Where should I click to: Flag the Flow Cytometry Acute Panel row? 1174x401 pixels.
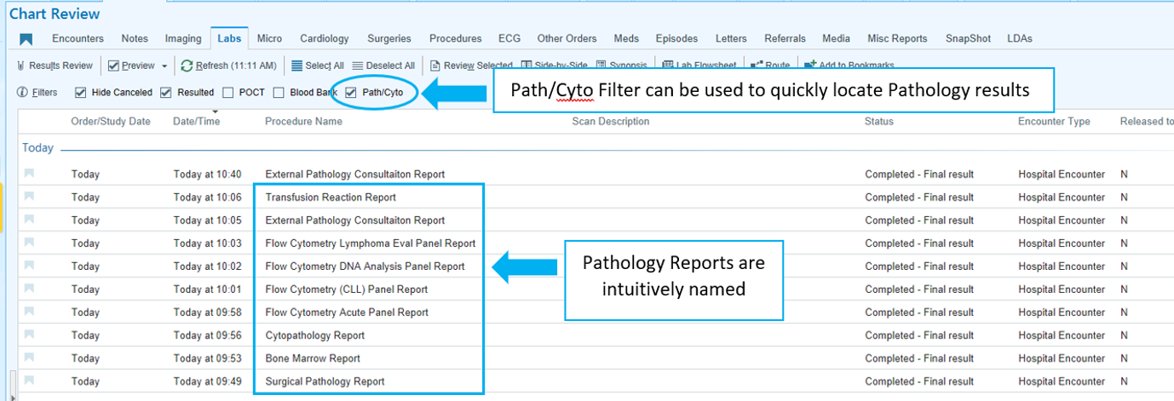point(30,312)
